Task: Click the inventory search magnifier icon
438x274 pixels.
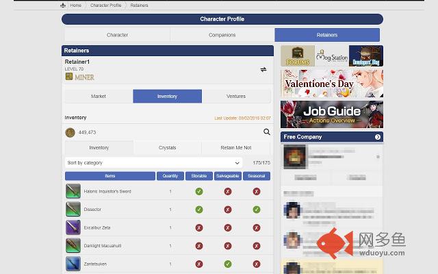Action: (x=267, y=132)
